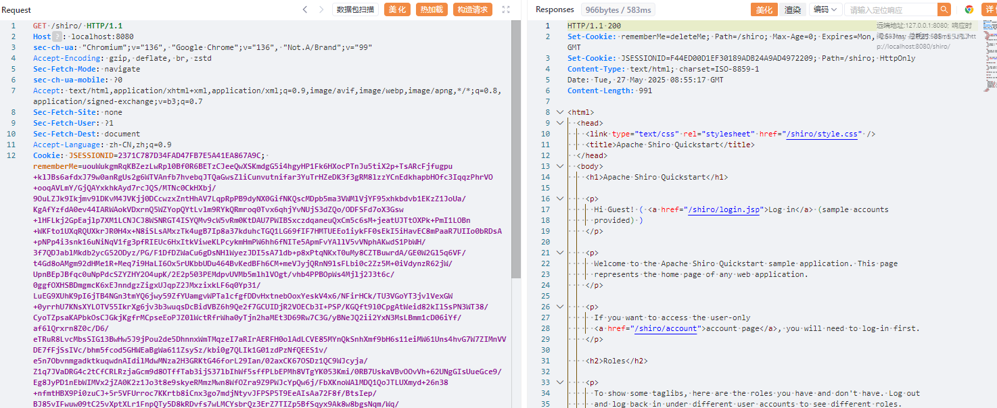Click the 数据包扫描 button
The image size is (997, 408).
[x=355, y=9]
